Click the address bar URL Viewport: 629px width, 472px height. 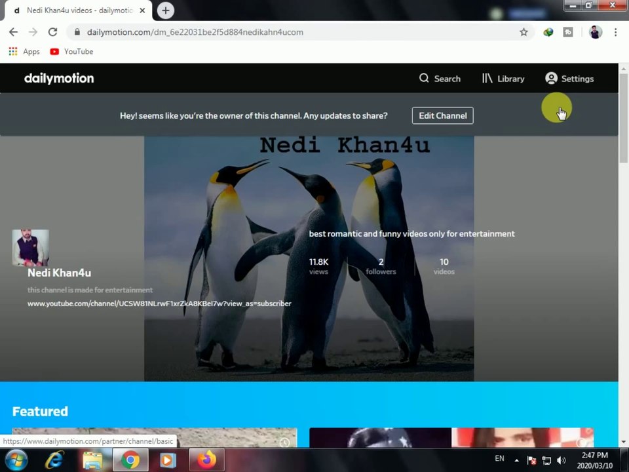(x=195, y=32)
